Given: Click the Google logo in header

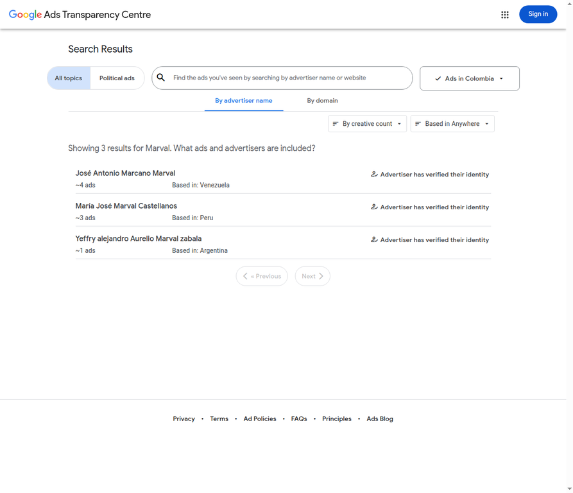Looking at the screenshot, I should coord(25,15).
